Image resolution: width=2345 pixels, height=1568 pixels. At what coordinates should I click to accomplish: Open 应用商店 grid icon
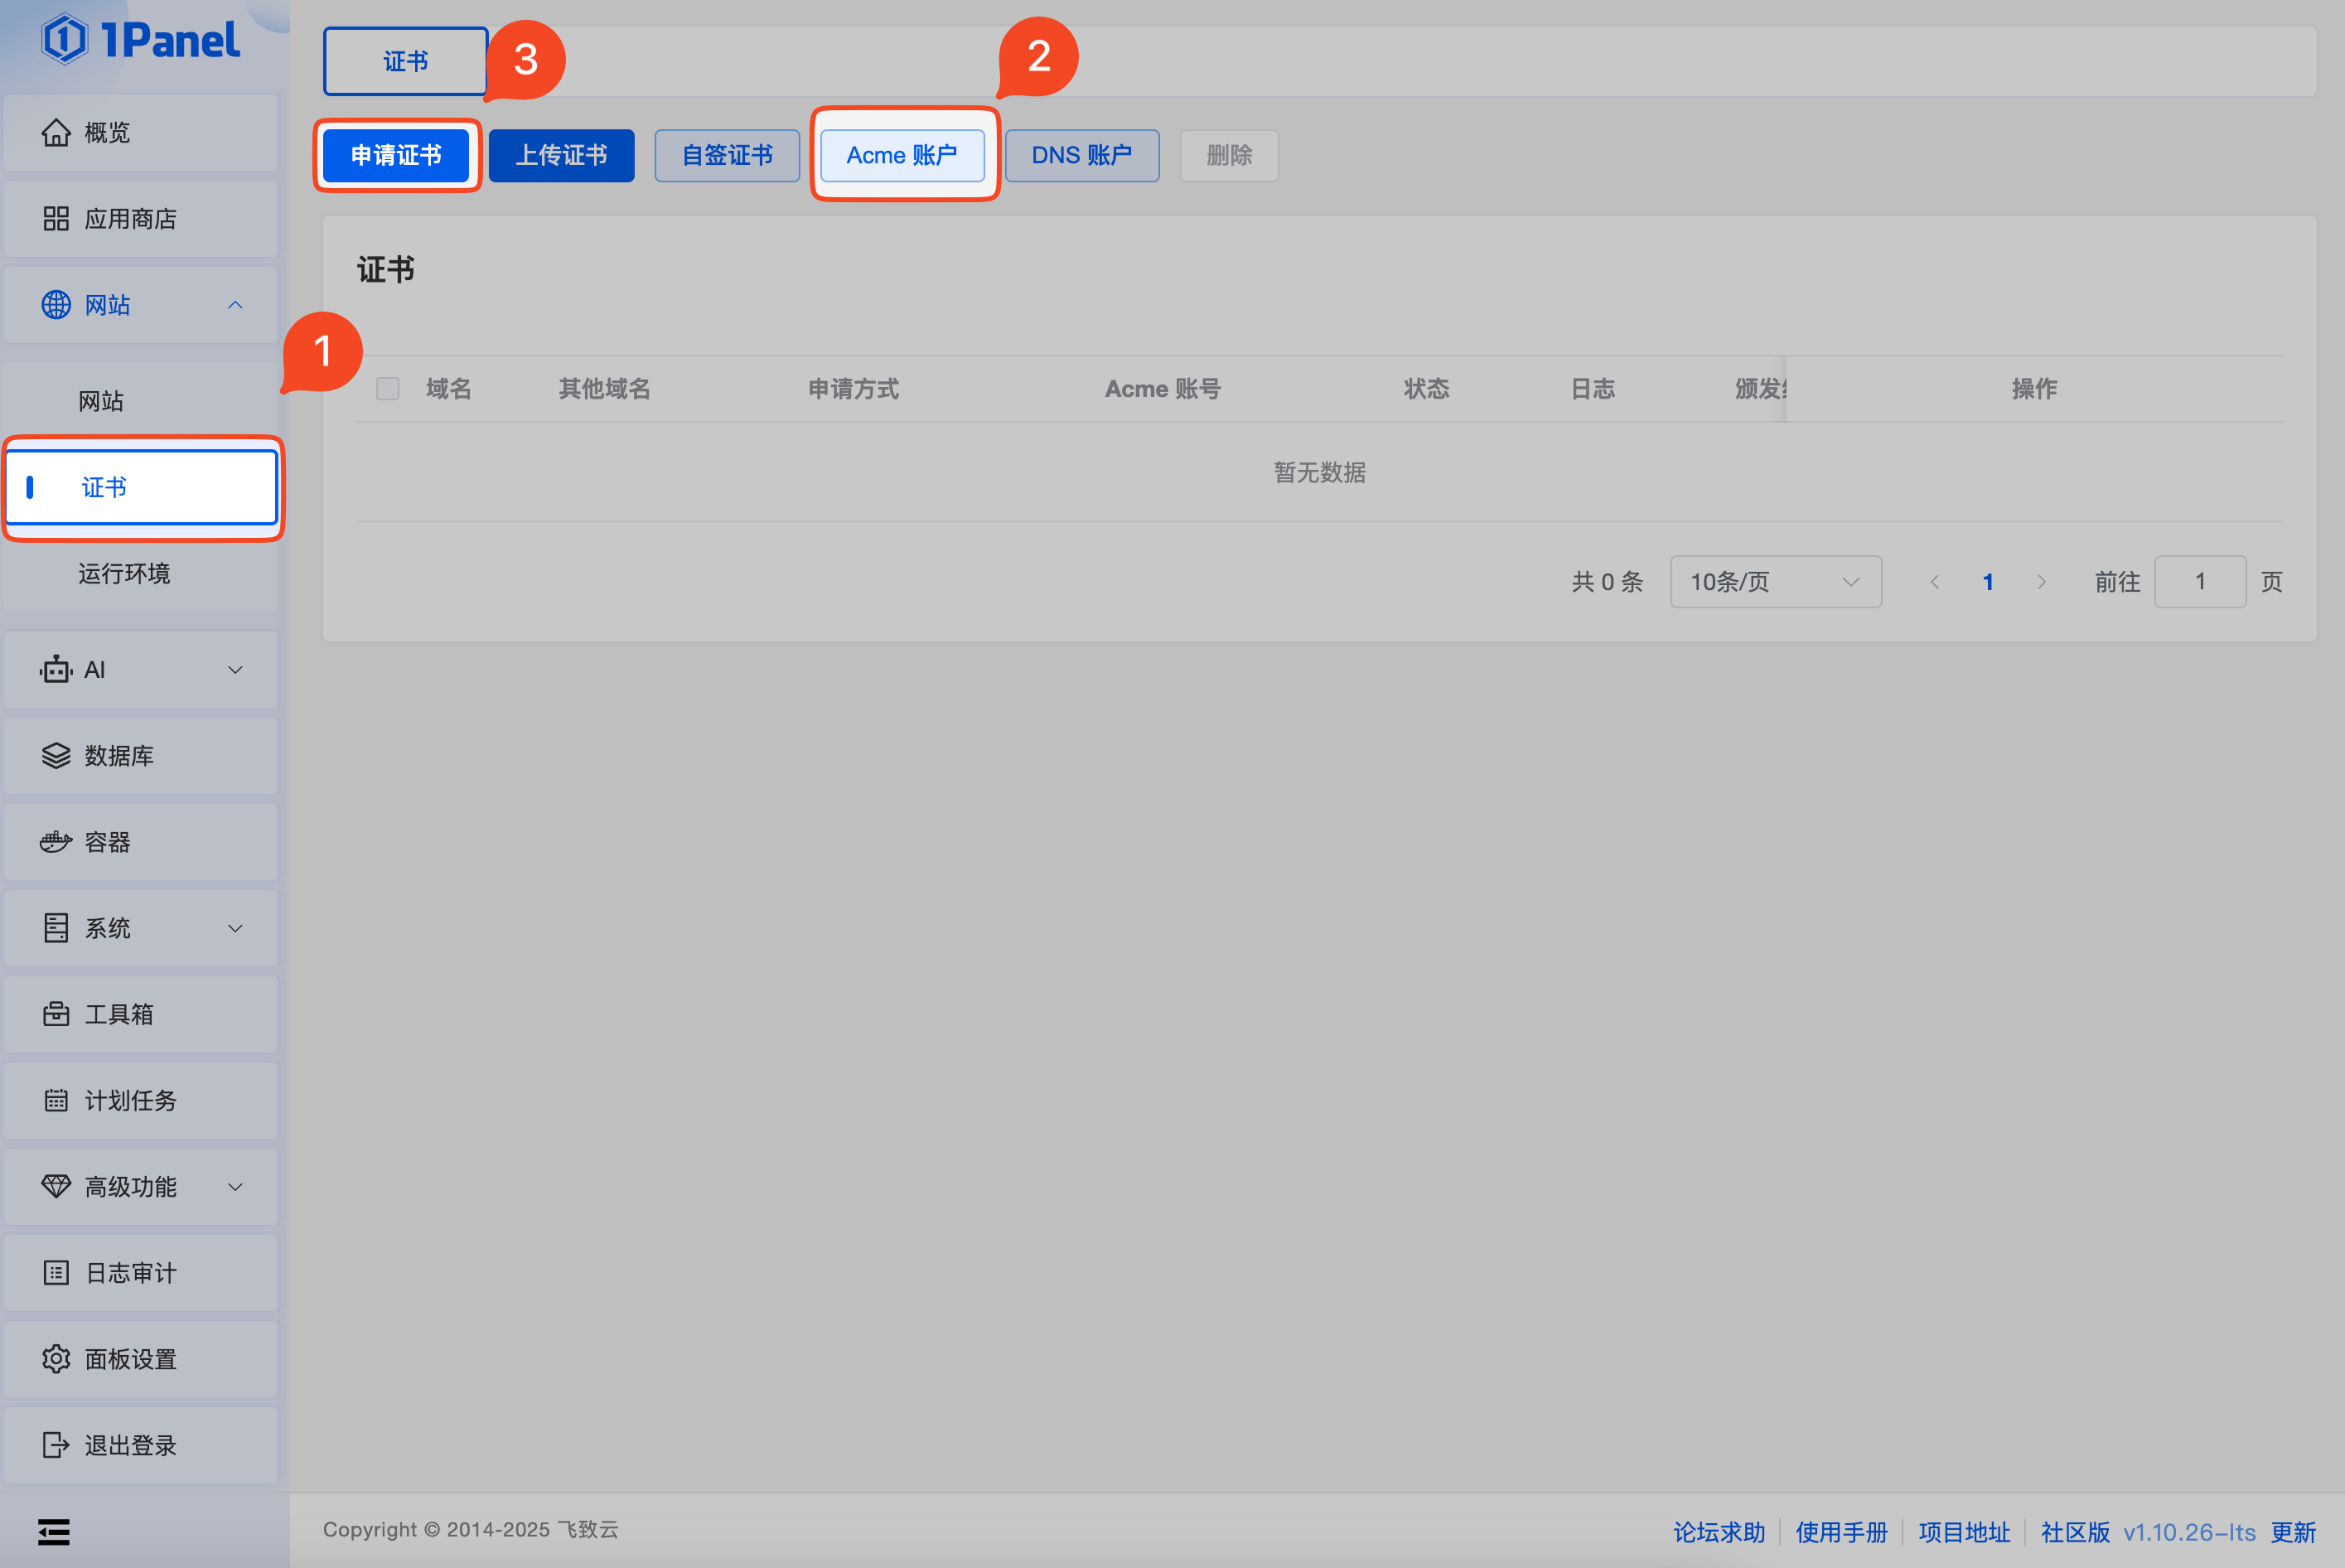point(56,219)
